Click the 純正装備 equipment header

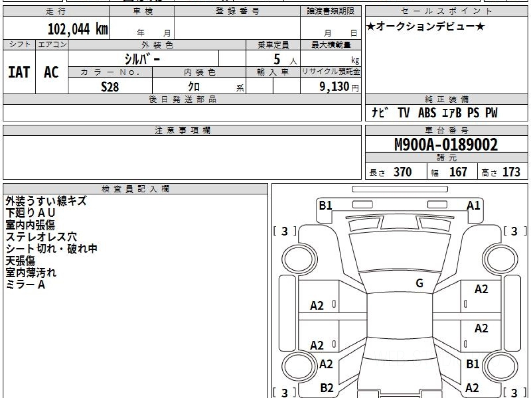[446, 99]
